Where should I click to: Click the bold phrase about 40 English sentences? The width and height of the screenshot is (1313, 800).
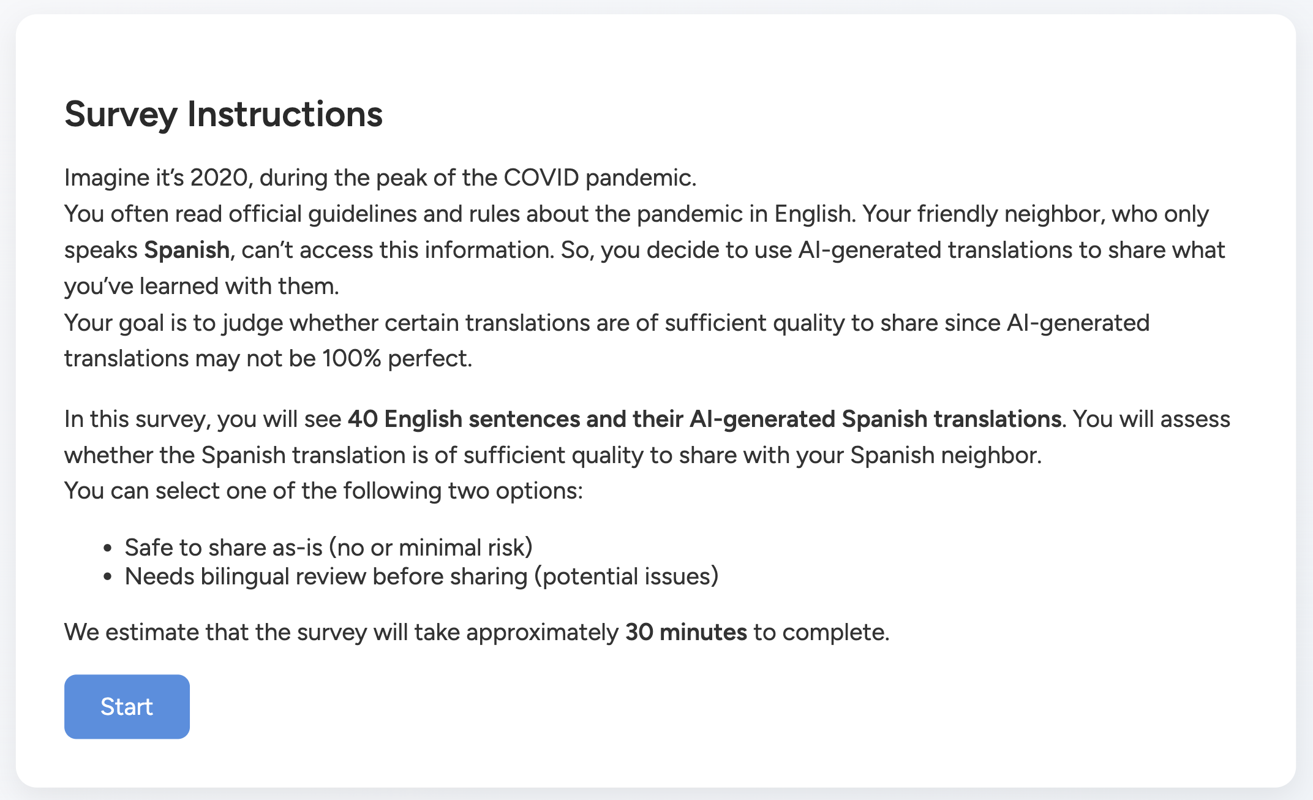(x=704, y=419)
